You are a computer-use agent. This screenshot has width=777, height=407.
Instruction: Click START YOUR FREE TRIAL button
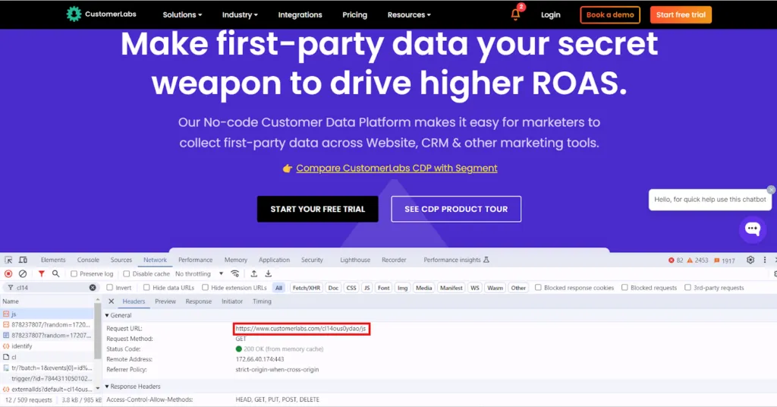point(318,210)
